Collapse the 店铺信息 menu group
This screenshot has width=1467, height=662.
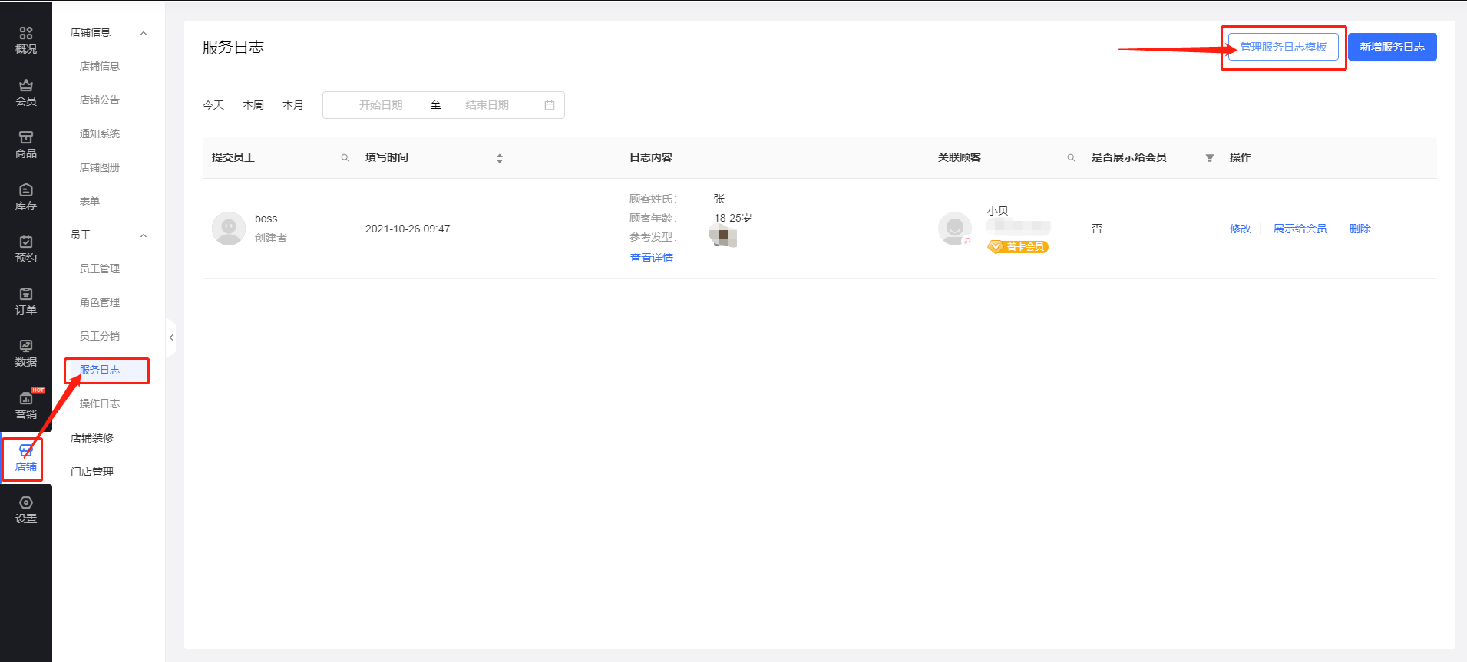tap(144, 33)
